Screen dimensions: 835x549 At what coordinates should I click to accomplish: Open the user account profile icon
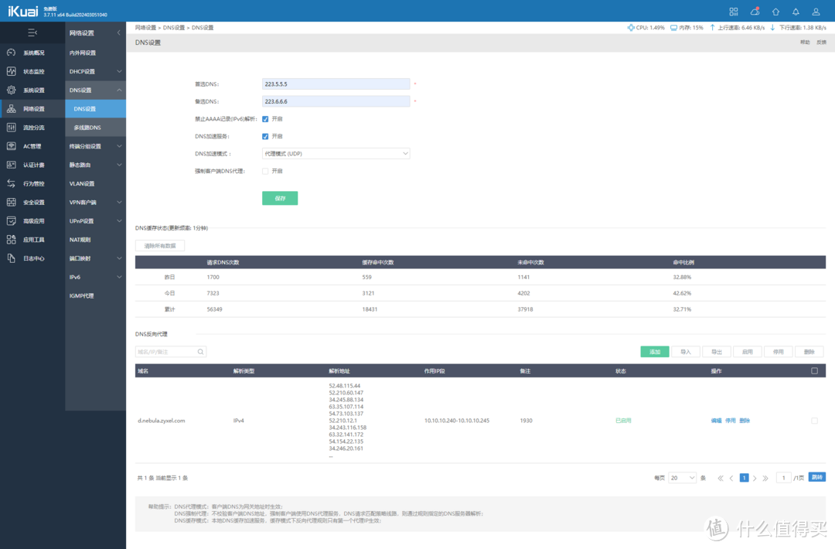click(x=816, y=12)
